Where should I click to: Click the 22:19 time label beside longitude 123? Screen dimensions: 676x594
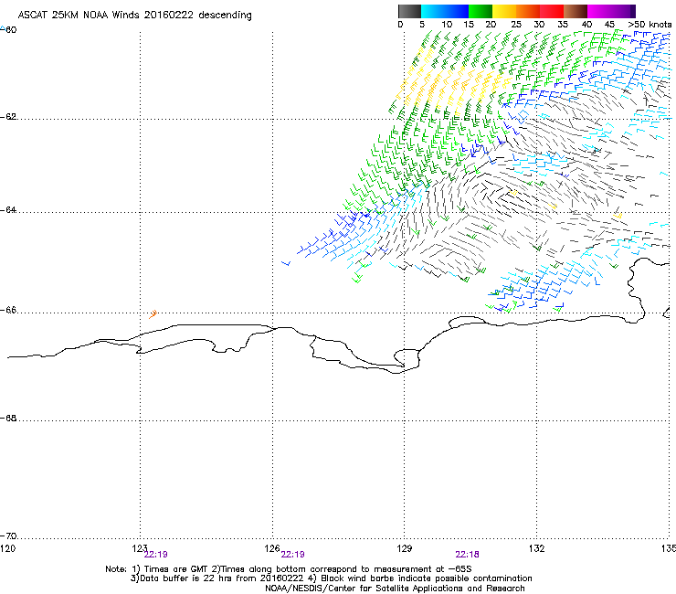coord(156,555)
